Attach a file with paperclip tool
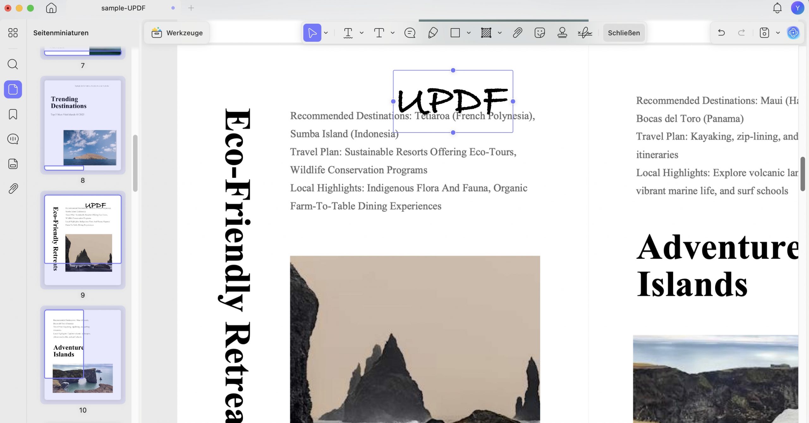 [517, 33]
